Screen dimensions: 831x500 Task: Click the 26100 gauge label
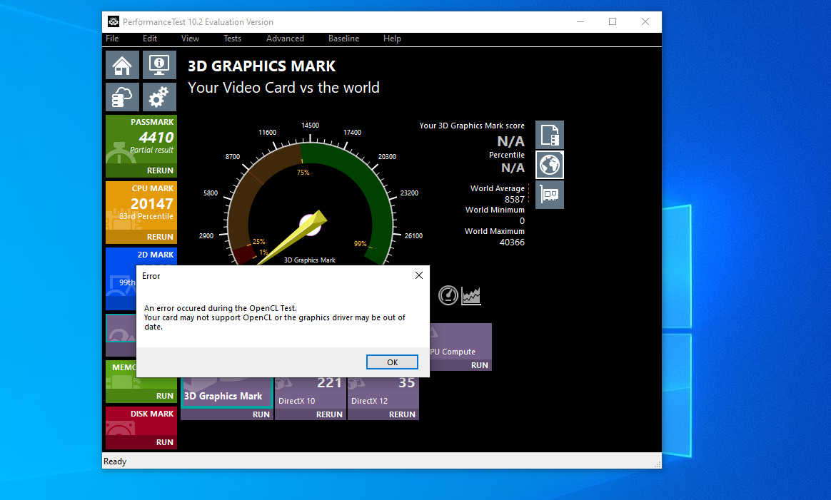pyautogui.click(x=413, y=235)
